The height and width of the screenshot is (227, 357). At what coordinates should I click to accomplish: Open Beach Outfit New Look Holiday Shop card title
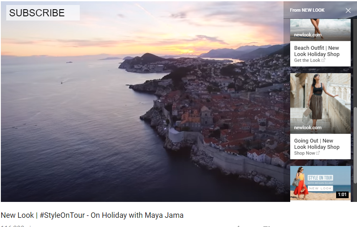click(x=316, y=51)
